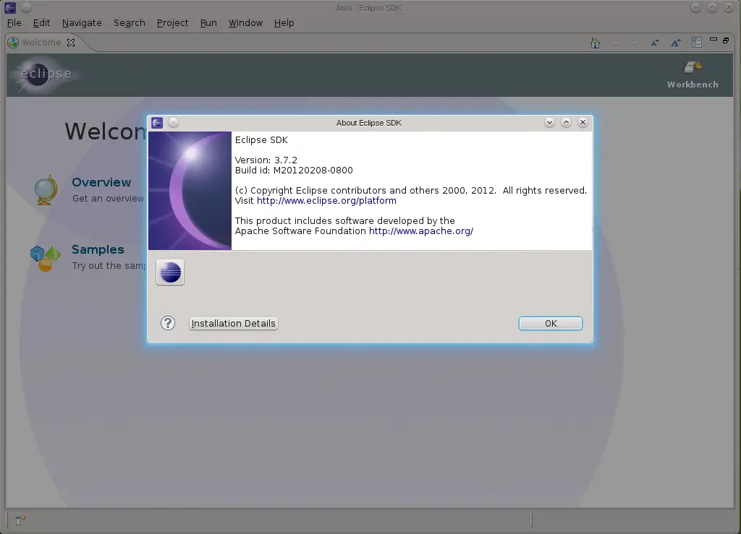
Task: Open the Project menu
Action: point(172,22)
